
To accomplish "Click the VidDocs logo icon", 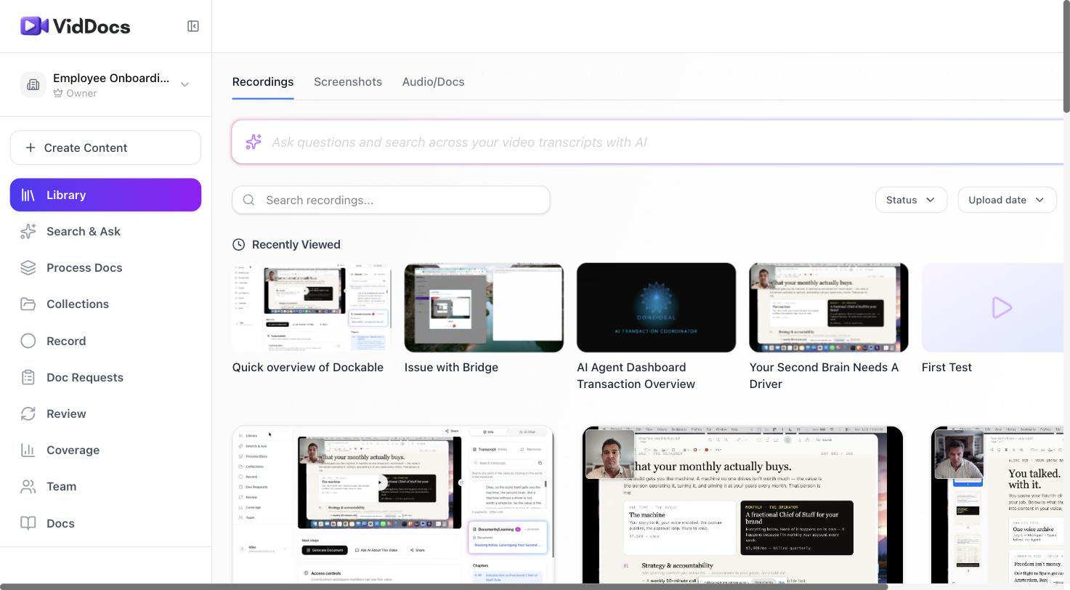I will 34,26.
